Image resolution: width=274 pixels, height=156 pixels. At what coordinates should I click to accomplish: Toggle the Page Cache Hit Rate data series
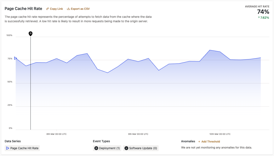(24, 148)
